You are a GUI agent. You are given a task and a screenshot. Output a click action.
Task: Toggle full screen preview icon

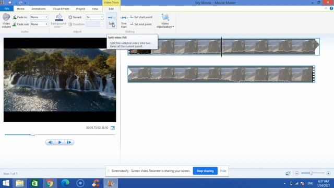tap(113, 127)
